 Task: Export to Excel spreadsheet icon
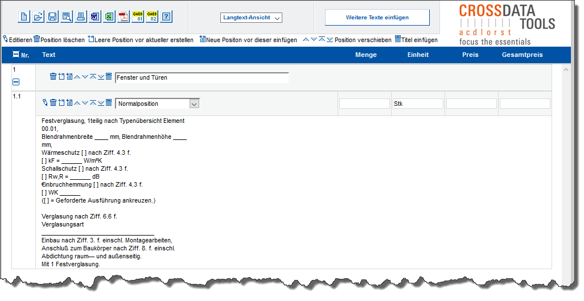point(109,17)
